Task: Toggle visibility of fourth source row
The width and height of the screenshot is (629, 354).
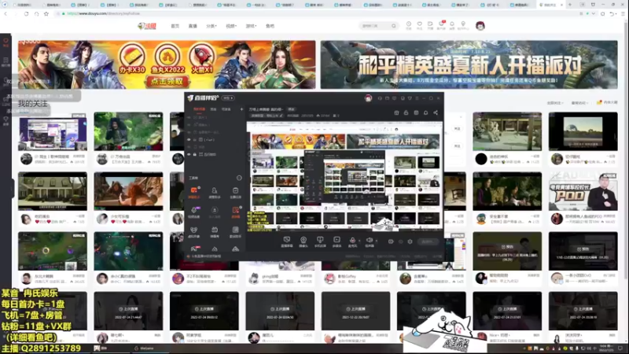Action: pyautogui.click(x=189, y=140)
